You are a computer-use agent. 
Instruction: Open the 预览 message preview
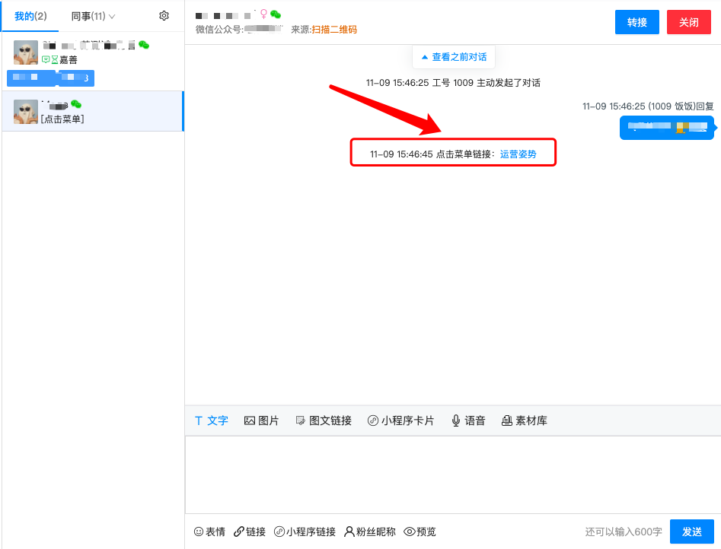pos(419,532)
